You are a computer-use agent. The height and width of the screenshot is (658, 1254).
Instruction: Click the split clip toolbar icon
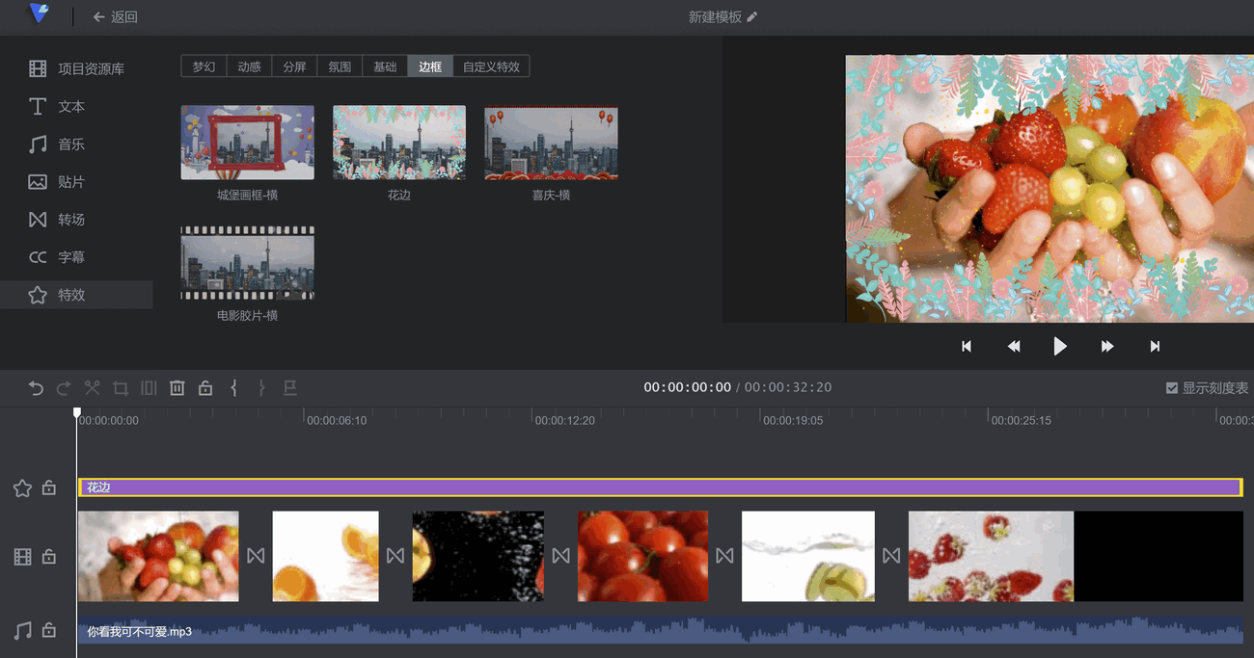(x=149, y=388)
